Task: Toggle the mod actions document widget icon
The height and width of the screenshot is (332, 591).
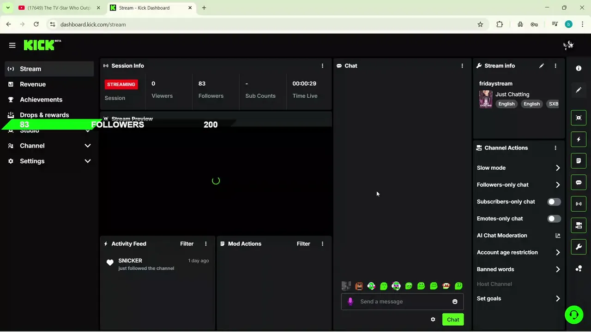Action: pyautogui.click(x=579, y=161)
